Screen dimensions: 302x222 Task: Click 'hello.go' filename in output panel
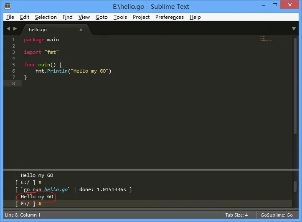(56, 189)
